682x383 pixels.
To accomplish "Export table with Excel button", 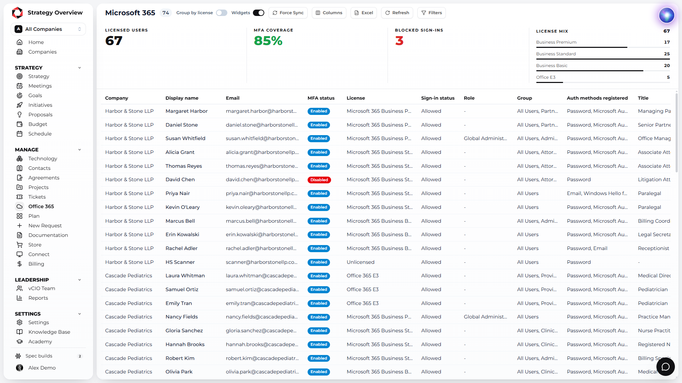I will coord(364,13).
